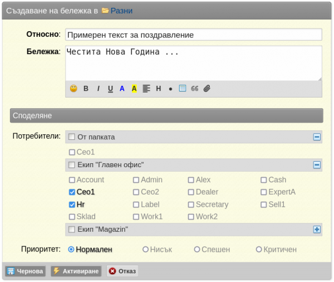Click the underline formatting icon
334x282 pixels.
(110, 89)
